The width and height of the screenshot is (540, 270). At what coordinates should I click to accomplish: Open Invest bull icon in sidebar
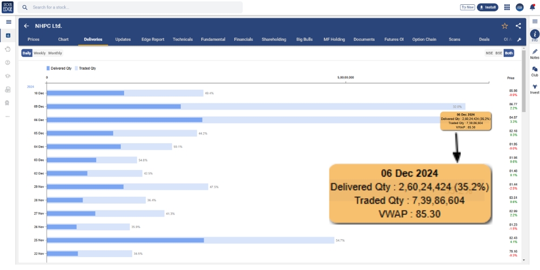click(x=535, y=89)
